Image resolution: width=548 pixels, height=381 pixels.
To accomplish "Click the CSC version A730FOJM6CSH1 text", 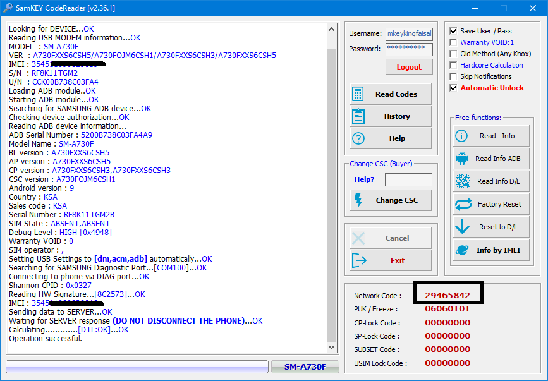I will coord(85,179).
